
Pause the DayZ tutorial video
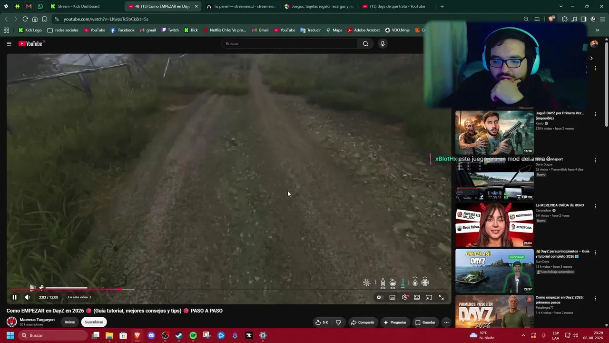coord(14,297)
